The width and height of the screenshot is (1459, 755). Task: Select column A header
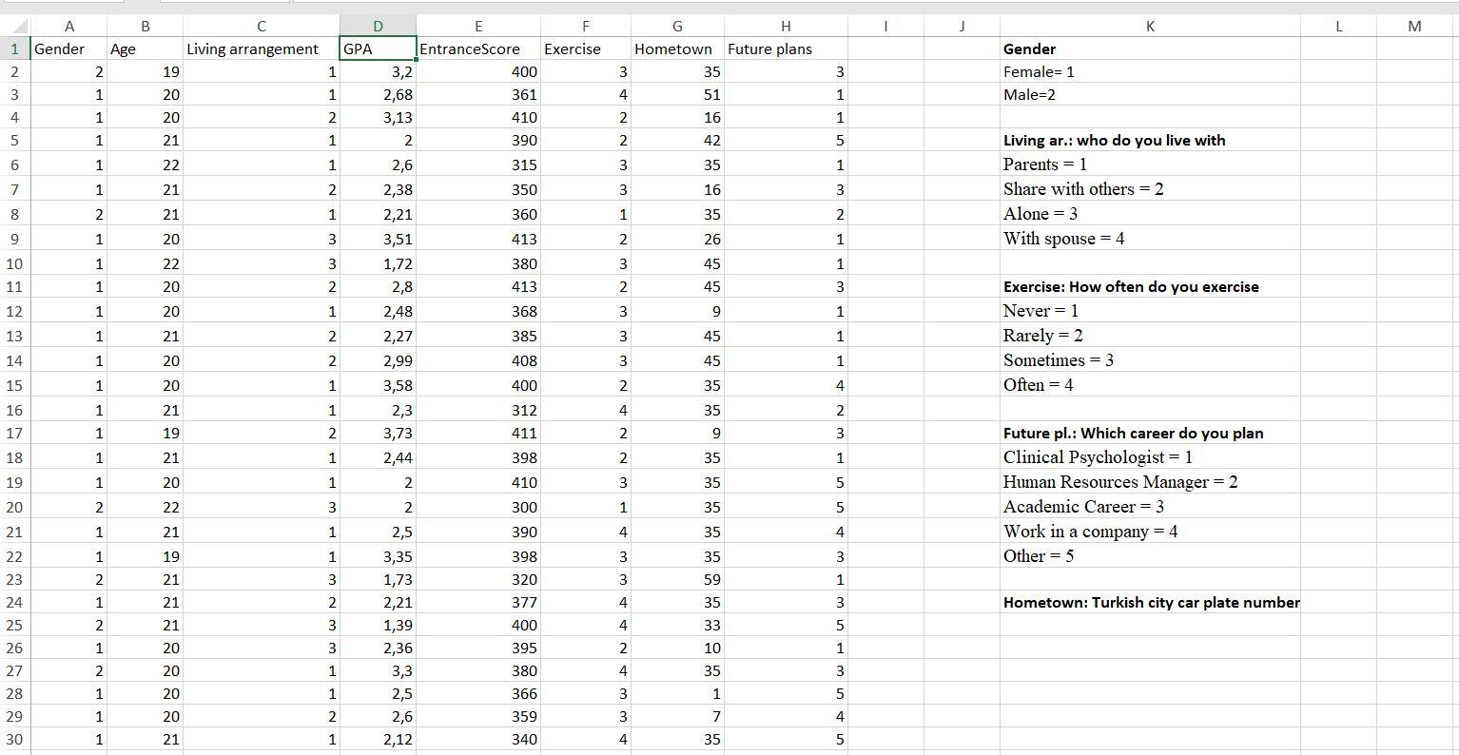[x=69, y=26]
